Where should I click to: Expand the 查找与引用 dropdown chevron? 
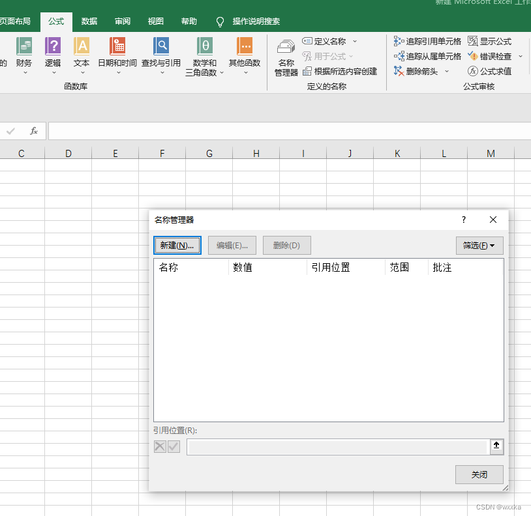coord(162,73)
